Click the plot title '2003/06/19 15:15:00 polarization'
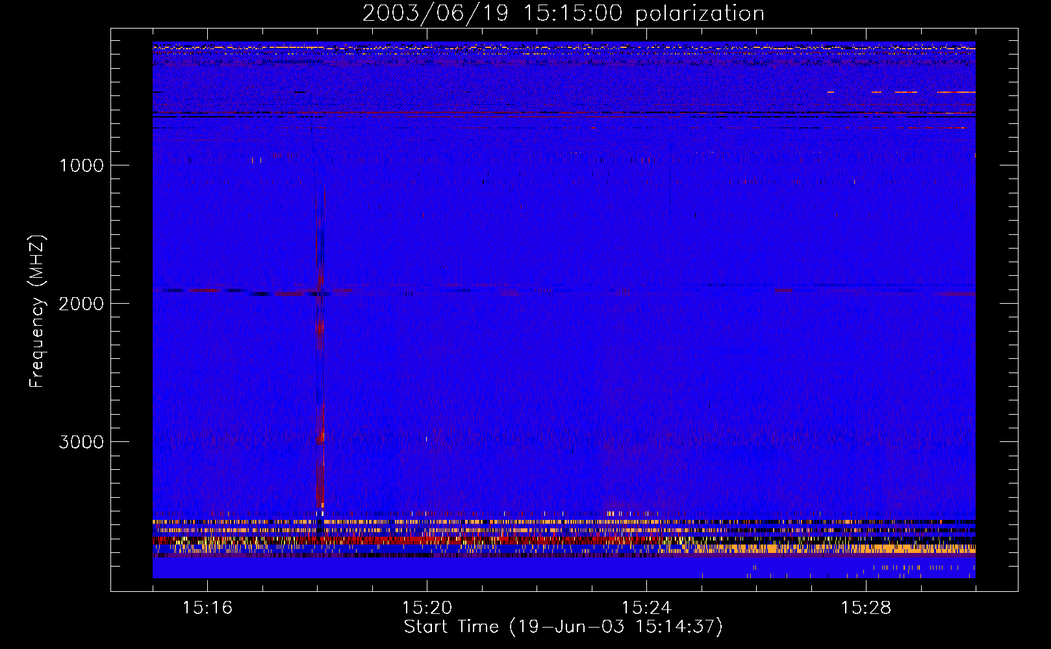Viewport: 1051px width, 649px height. click(563, 14)
